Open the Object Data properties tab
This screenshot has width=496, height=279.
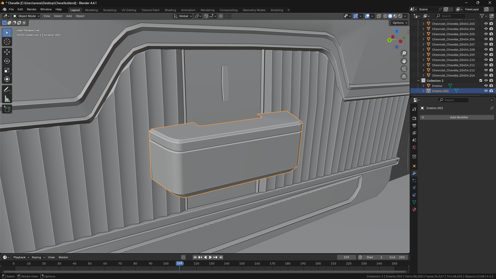[x=414, y=202]
